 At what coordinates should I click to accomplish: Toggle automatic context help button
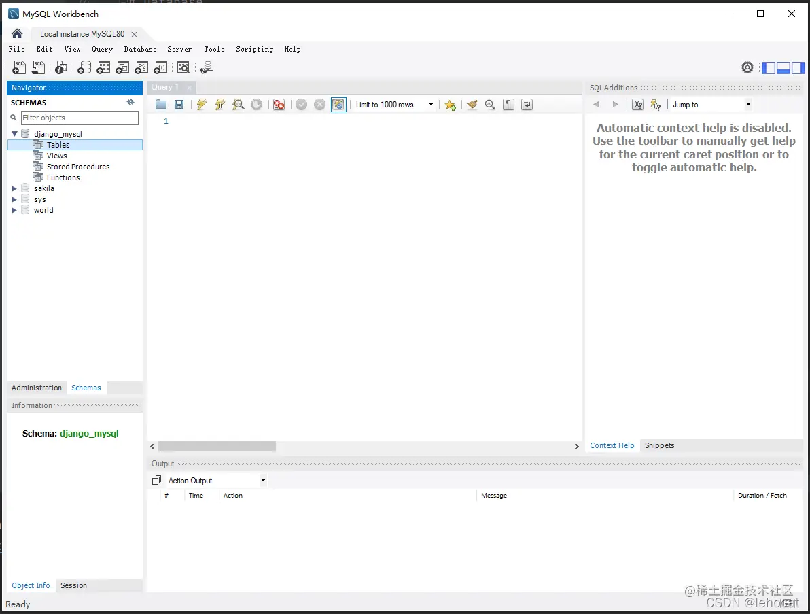(x=656, y=105)
